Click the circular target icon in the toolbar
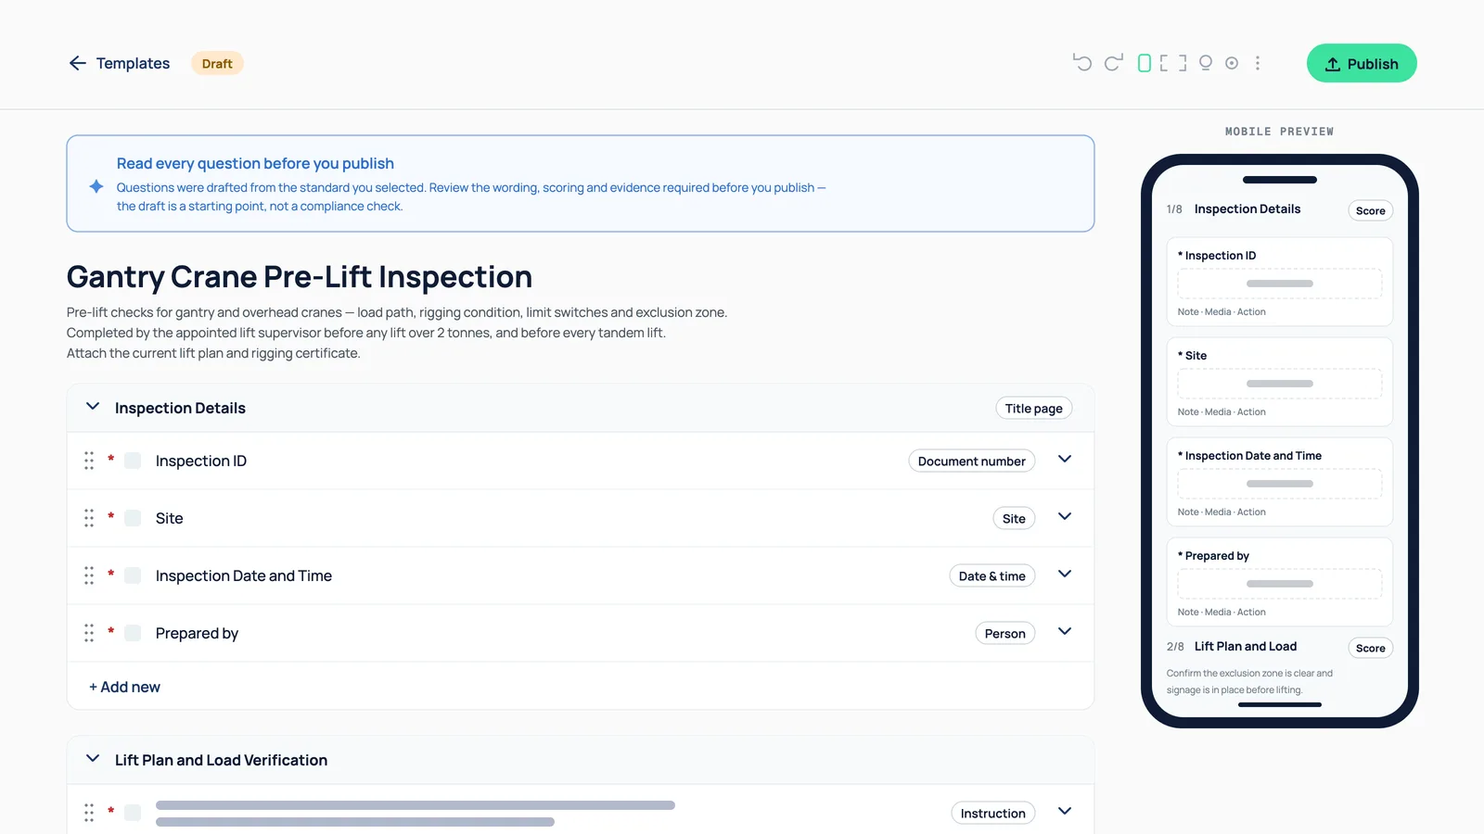1484x834 pixels. coord(1232,63)
